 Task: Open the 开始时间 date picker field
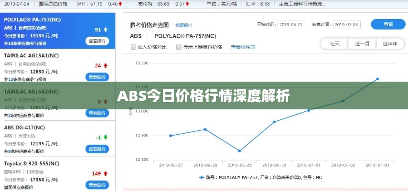(x=291, y=25)
